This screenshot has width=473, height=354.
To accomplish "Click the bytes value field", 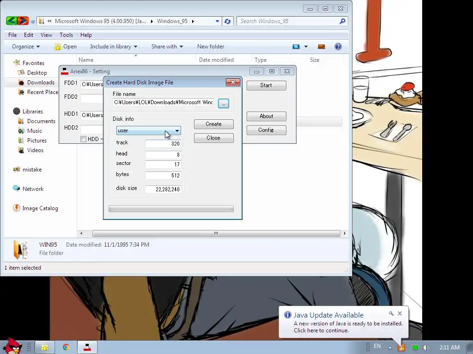I will (x=163, y=175).
